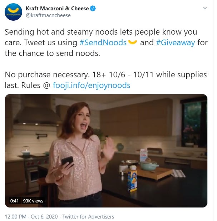Click the blue verified badge
Viewport: 217px width, 221px height.
pos(93,9)
